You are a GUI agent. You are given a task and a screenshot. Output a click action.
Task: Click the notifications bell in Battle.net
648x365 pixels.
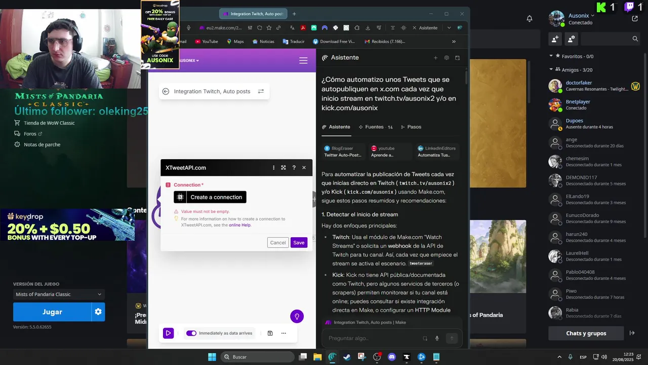click(529, 19)
